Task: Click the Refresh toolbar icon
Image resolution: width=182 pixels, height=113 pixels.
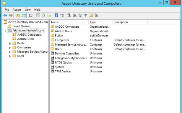Action: point(44,15)
